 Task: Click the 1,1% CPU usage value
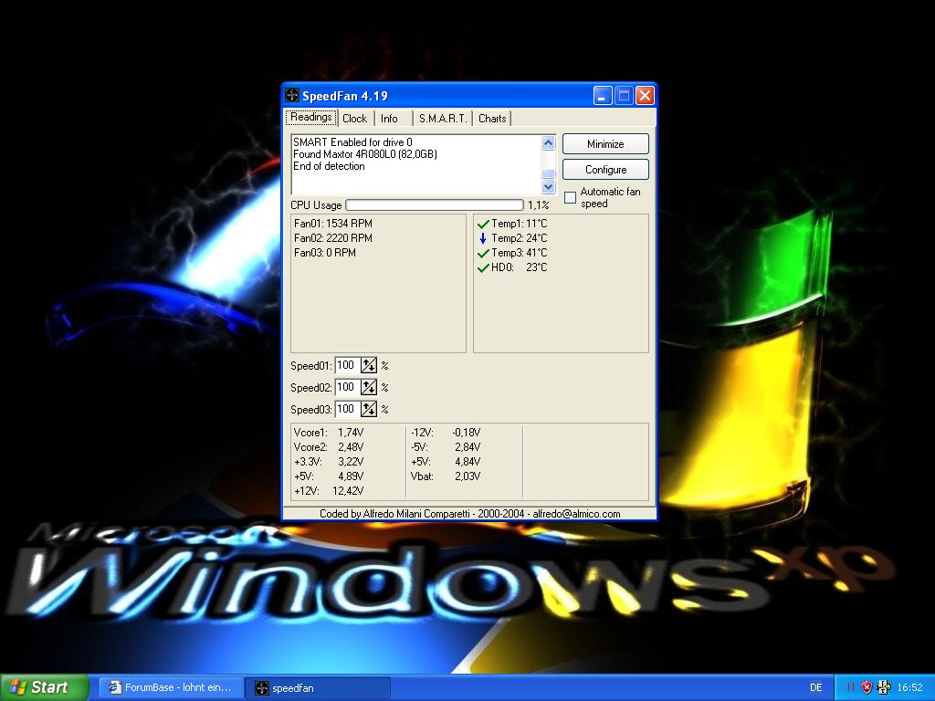coord(539,205)
